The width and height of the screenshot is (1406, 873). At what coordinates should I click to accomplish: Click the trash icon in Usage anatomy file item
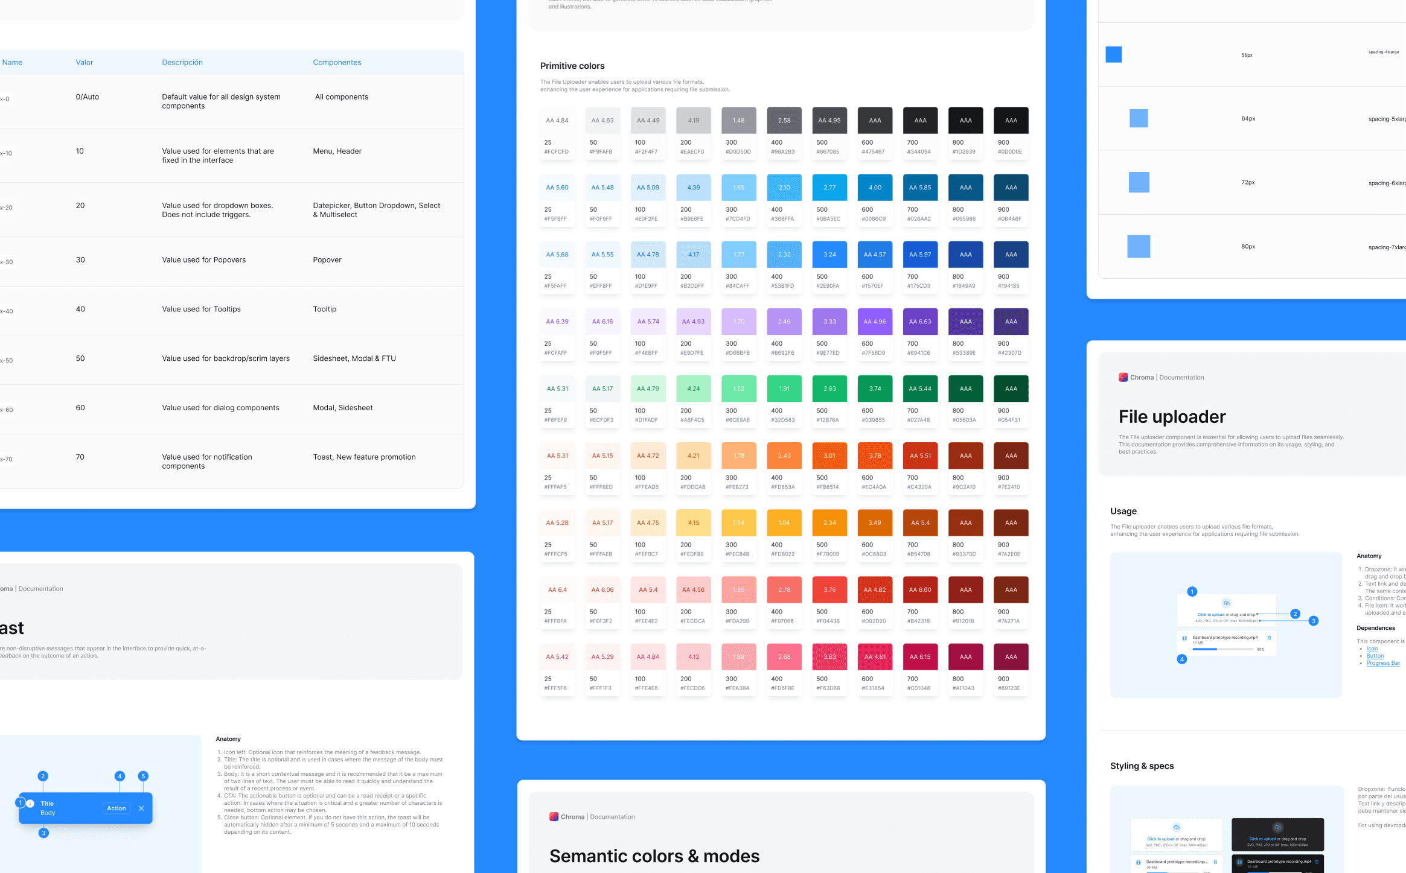click(1269, 638)
